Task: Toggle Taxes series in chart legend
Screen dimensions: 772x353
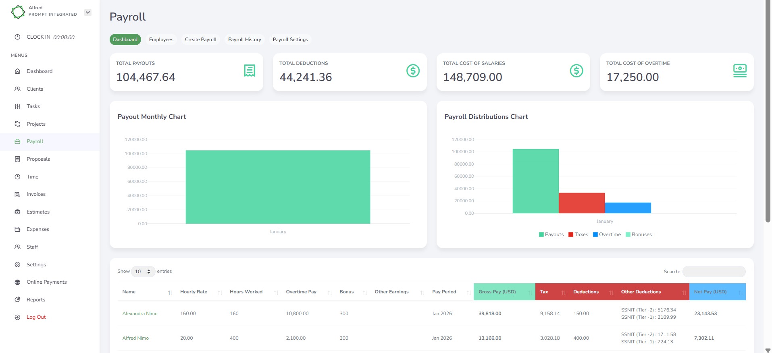Action: [x=578, y=235]
